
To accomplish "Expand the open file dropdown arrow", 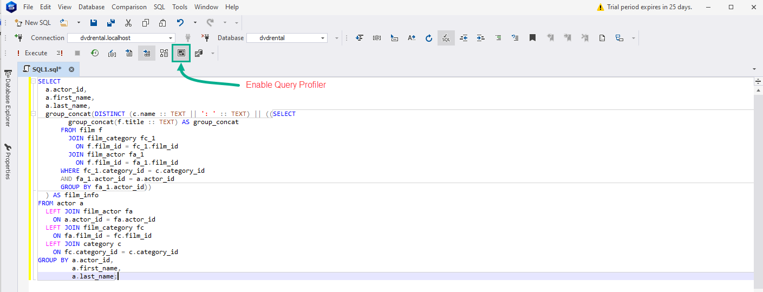I will 79,23.
